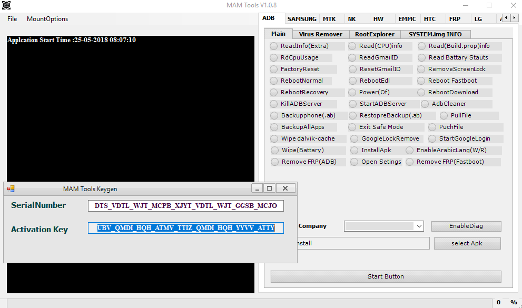Choose Remove FRP(ADB) radio option
Viewport: 522px width, 308px height.
click(274, 162)
